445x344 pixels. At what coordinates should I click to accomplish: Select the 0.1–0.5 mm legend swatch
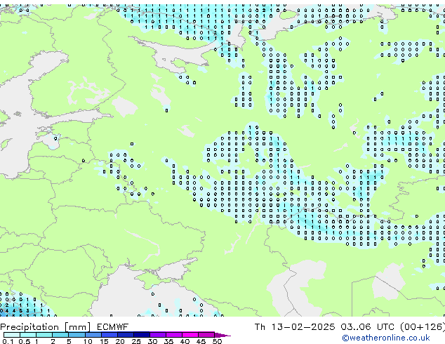12,335
